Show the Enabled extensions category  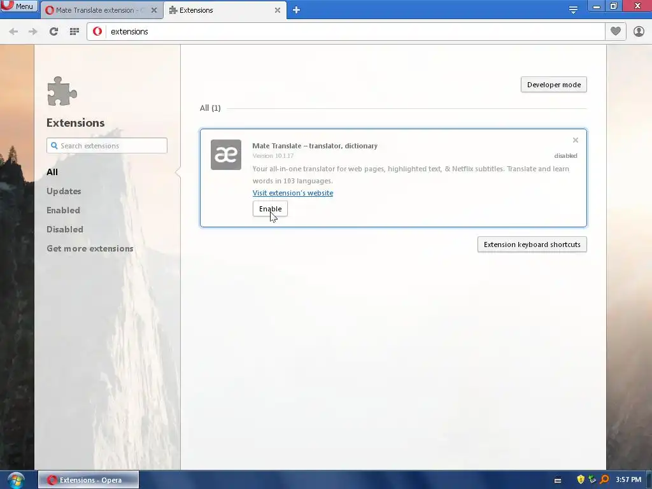[x=63, y=210]
